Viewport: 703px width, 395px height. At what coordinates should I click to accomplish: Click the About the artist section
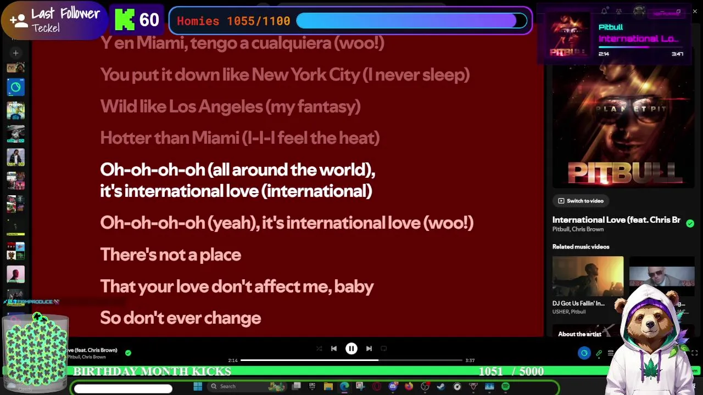(x=579, y=334)
